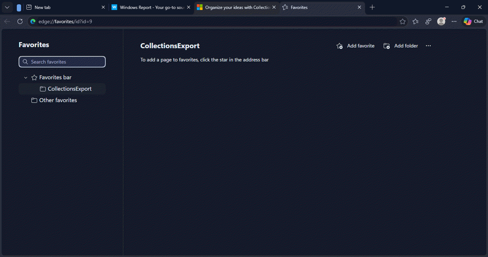
Task: Open the Copilot Chat button
Action: pos(473,21)
